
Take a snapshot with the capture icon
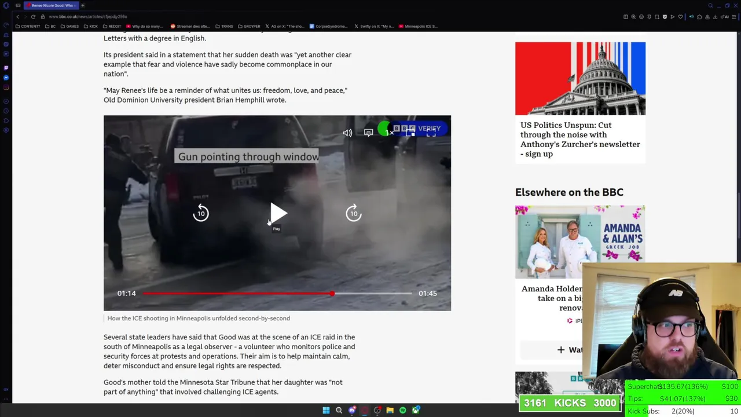(x=657, y=17)
